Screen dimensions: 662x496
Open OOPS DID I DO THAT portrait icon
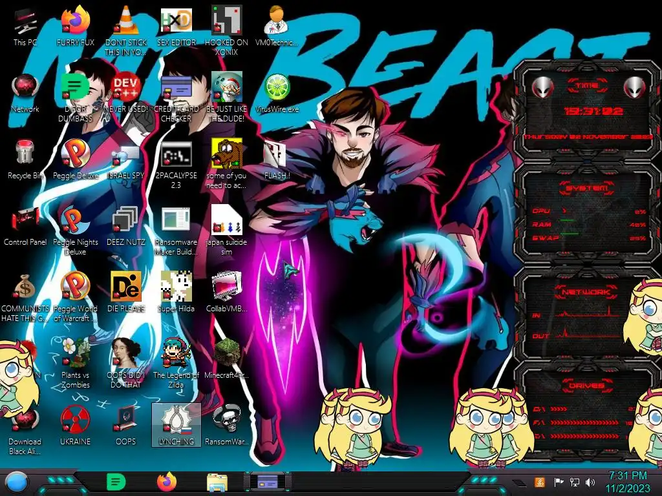click(x=126, y=363)
